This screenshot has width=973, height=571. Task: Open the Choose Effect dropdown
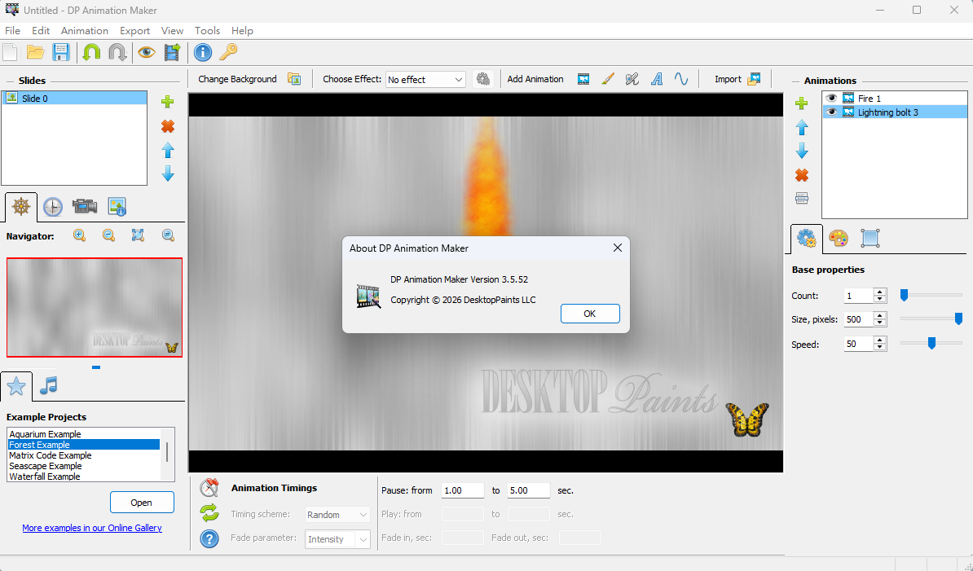click(425, 79)
